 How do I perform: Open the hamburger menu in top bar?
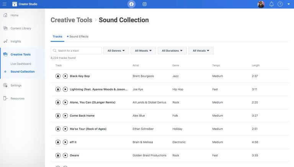[x=5, y=4]
